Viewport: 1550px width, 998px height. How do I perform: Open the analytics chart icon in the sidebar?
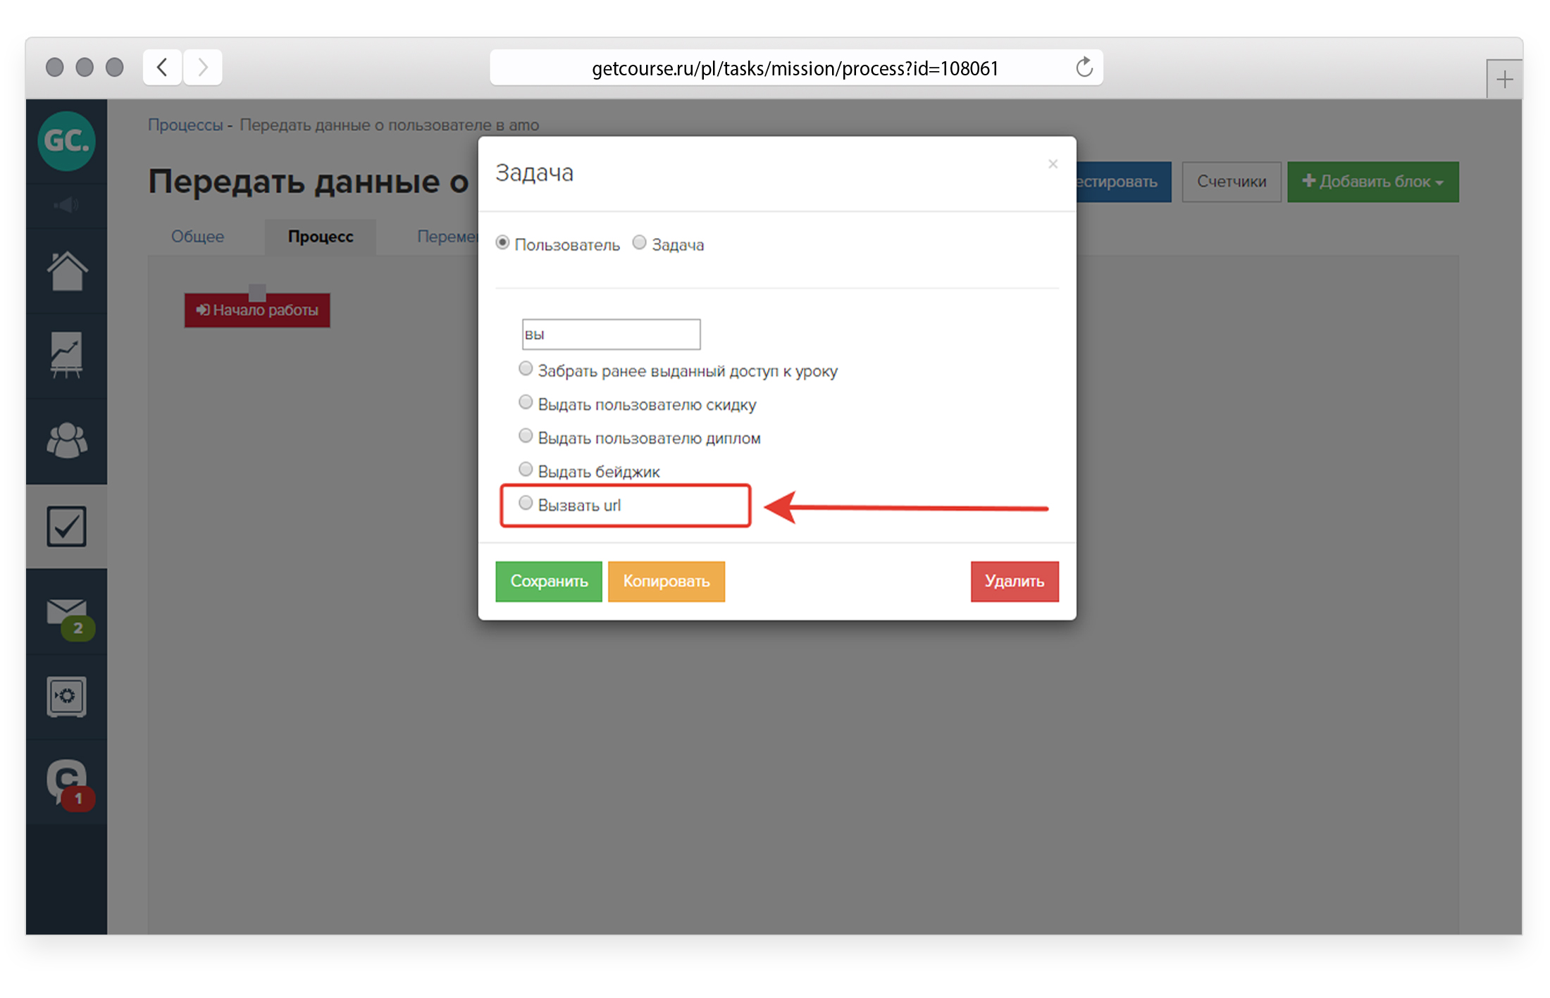66,355
